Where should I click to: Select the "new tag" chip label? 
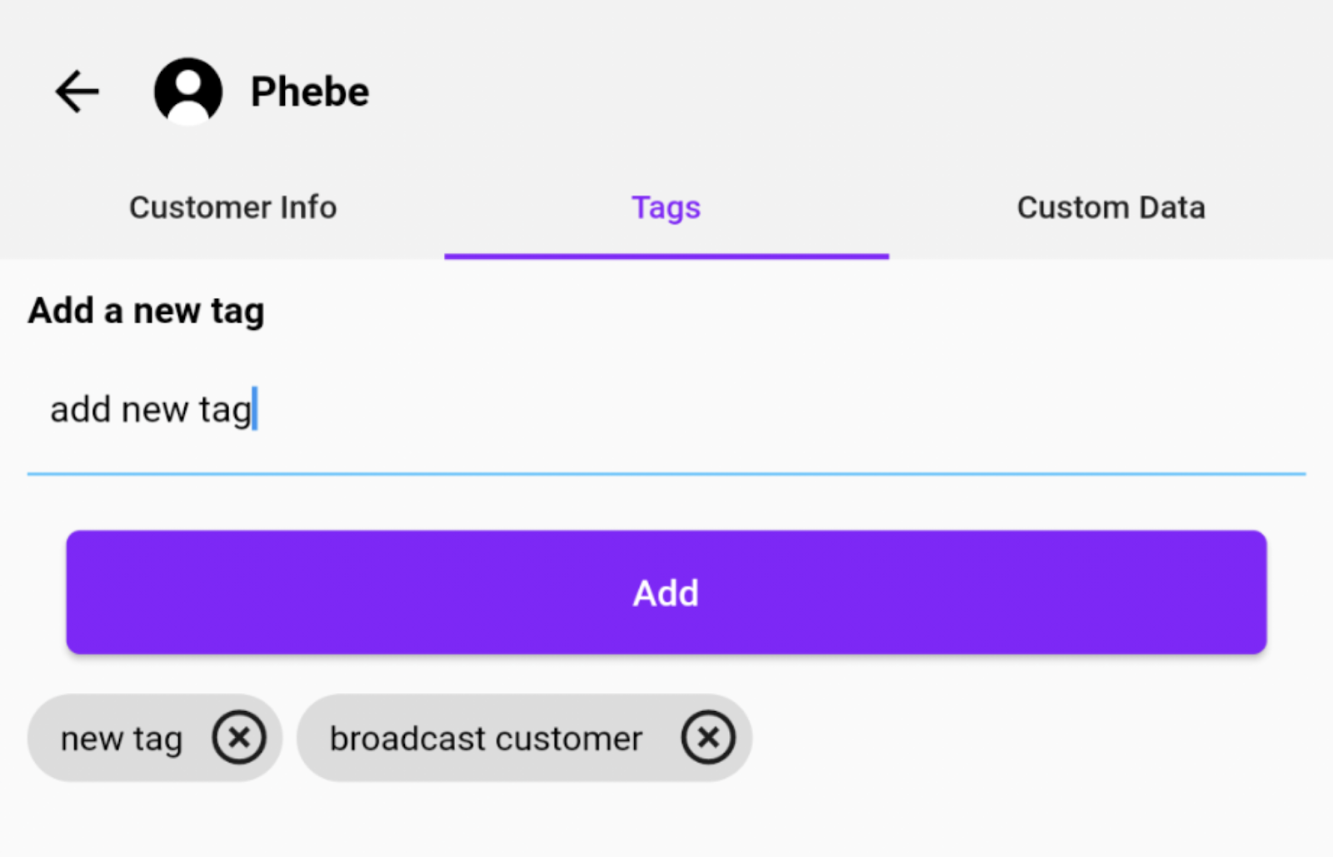pos(122,739)
